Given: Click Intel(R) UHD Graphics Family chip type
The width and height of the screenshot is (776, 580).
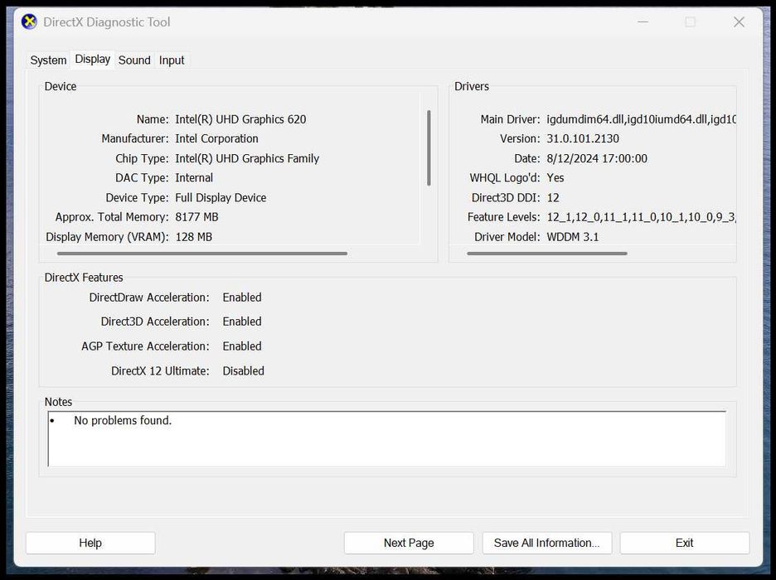Looking at the screenshot, I should tap(247, 158).
